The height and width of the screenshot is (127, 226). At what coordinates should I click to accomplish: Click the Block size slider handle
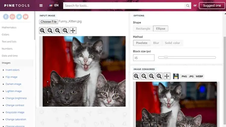point(166,57)
